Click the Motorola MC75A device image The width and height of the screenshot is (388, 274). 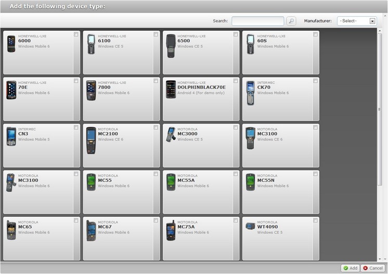point(171,230)
